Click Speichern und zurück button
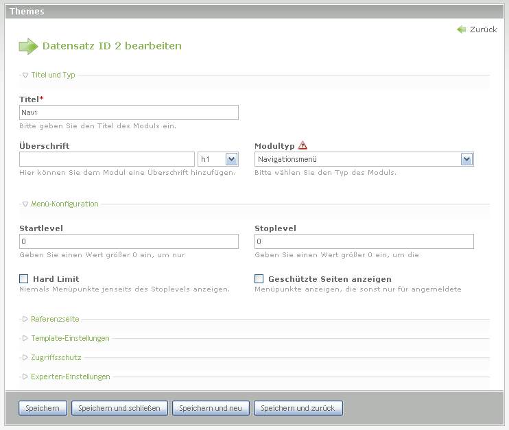The width and height of the screenshot is (509, 430). [298, 408]
